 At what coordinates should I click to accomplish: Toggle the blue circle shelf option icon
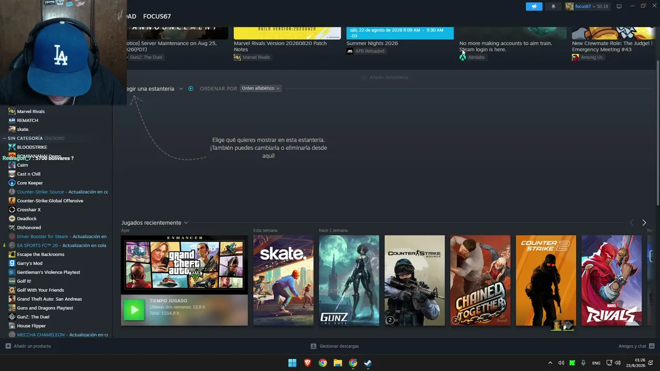[191, 89]
